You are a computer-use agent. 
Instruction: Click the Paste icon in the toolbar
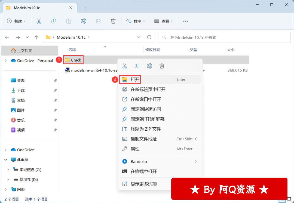[x=69, y=21]
